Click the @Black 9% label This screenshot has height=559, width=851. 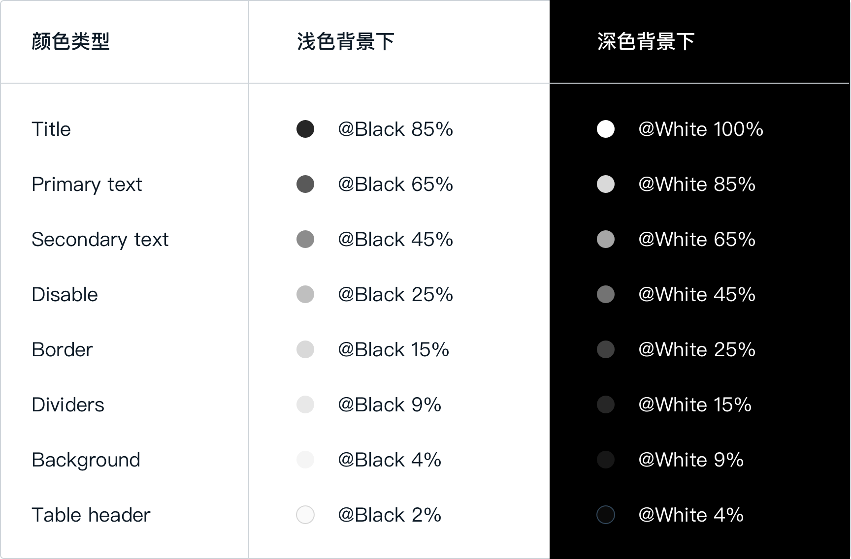pos(389,405)
